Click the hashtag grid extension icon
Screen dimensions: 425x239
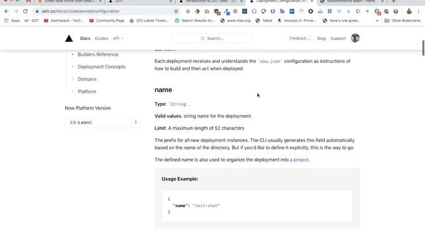(329, 11)
